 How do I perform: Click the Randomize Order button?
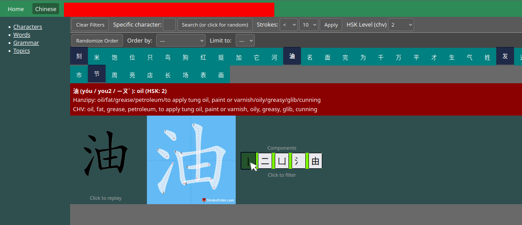(97, 41)
